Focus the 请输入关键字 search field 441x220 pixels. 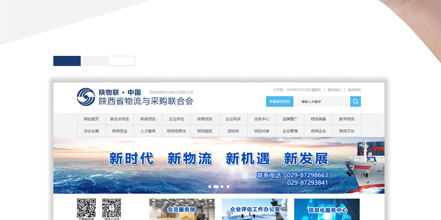tap(323, 102)
